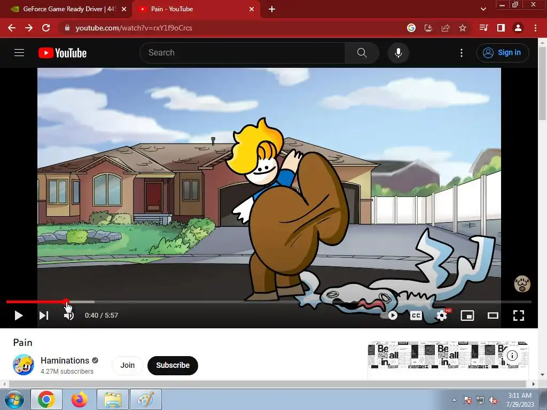Click the Sign in button
The image size is (547, 410).
(503, 53)
